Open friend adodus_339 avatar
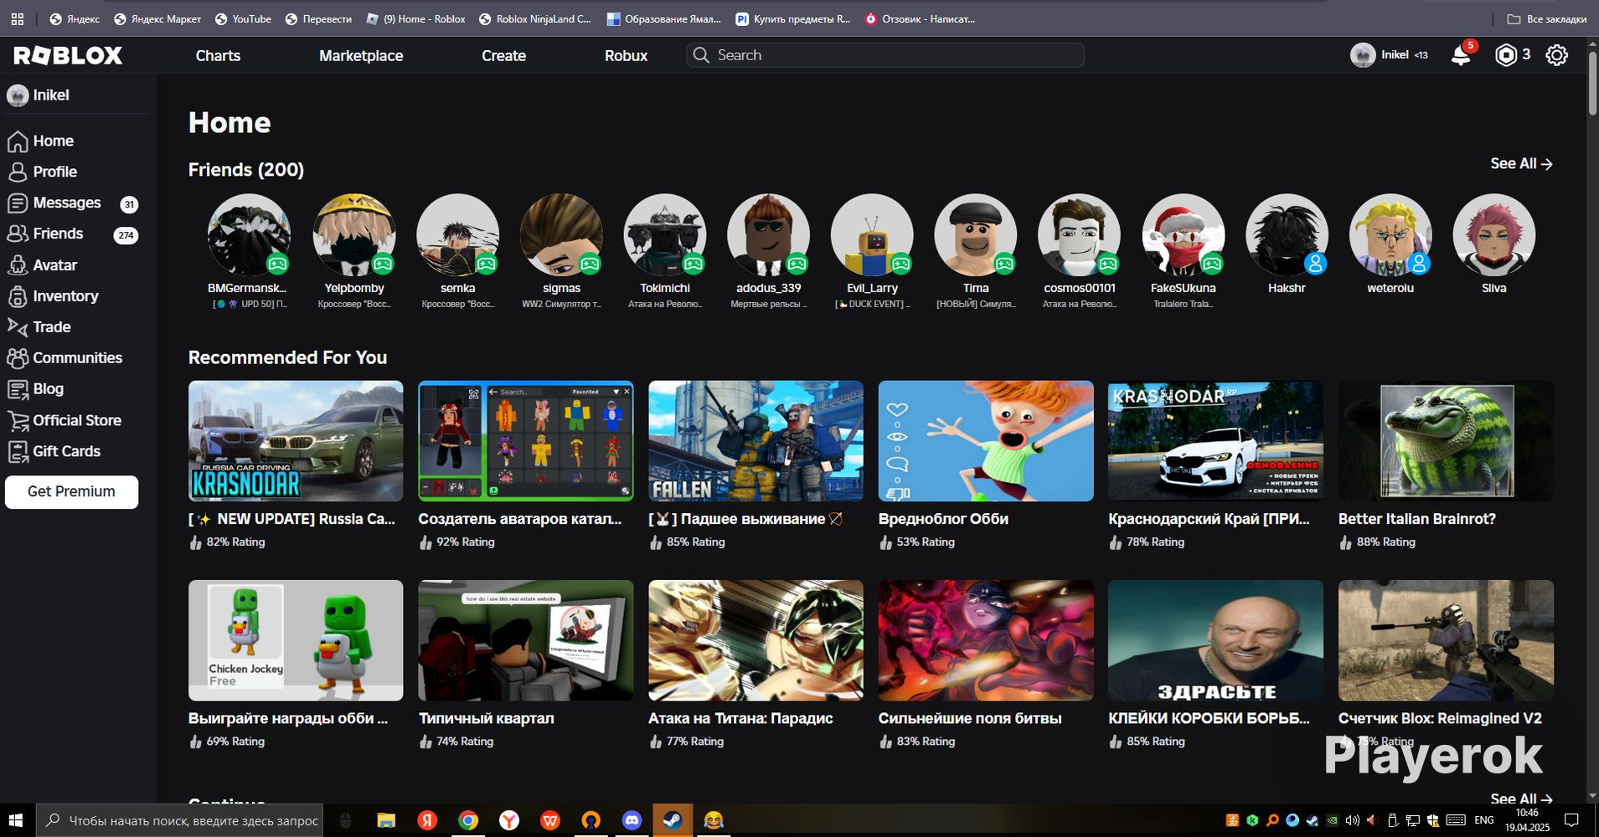The height and width of the screenshot is (837, 1599). (768, 235)
